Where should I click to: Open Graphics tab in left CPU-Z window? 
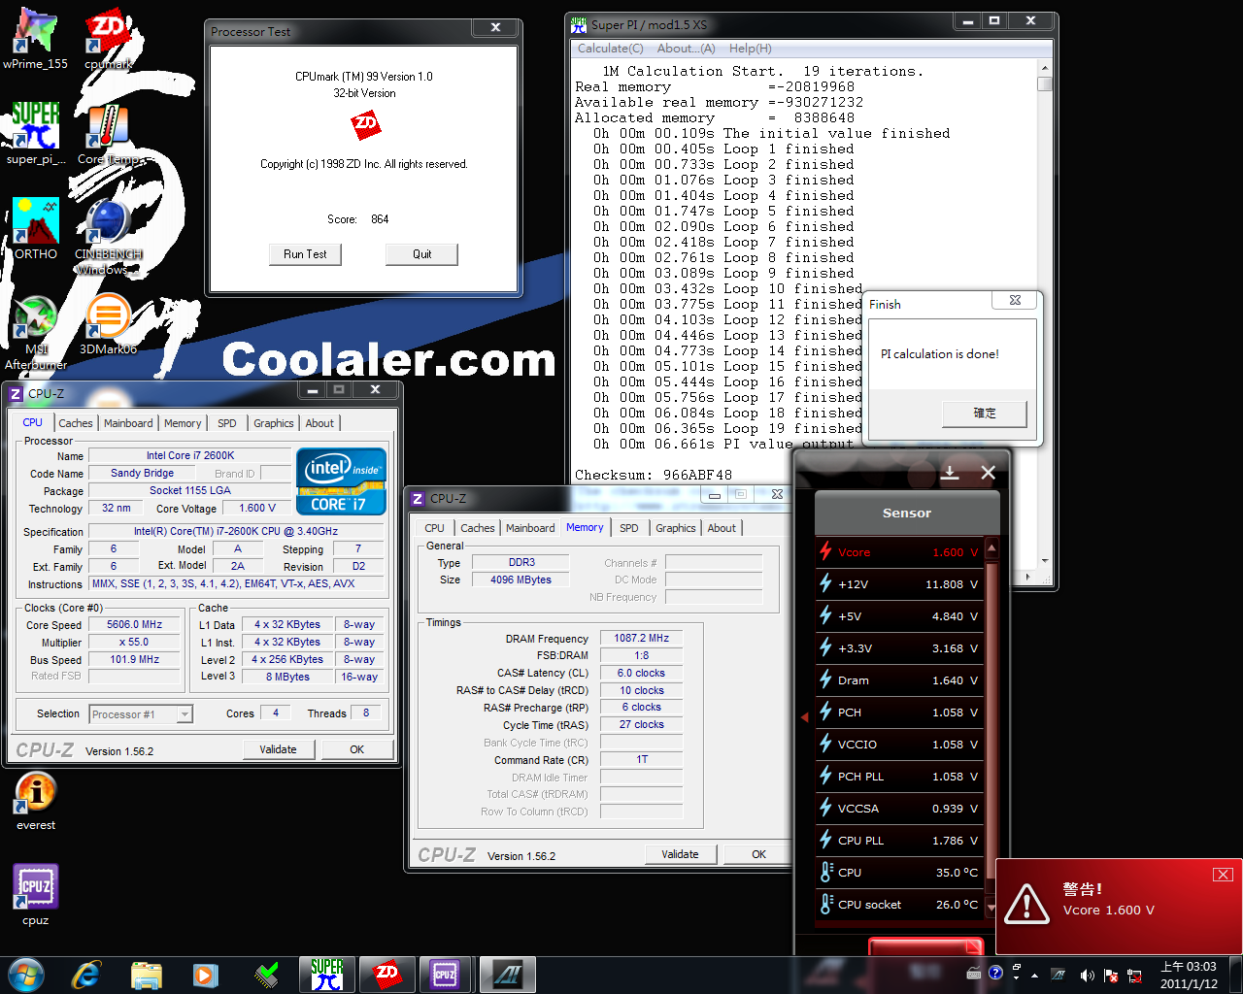pos(274,423)
